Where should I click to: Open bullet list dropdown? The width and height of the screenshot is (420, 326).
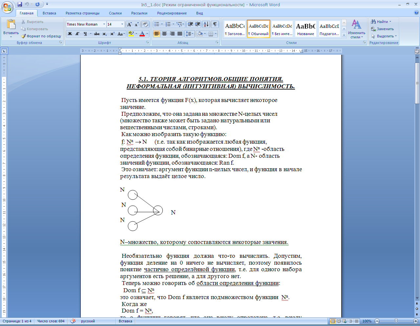coord(162,24)
